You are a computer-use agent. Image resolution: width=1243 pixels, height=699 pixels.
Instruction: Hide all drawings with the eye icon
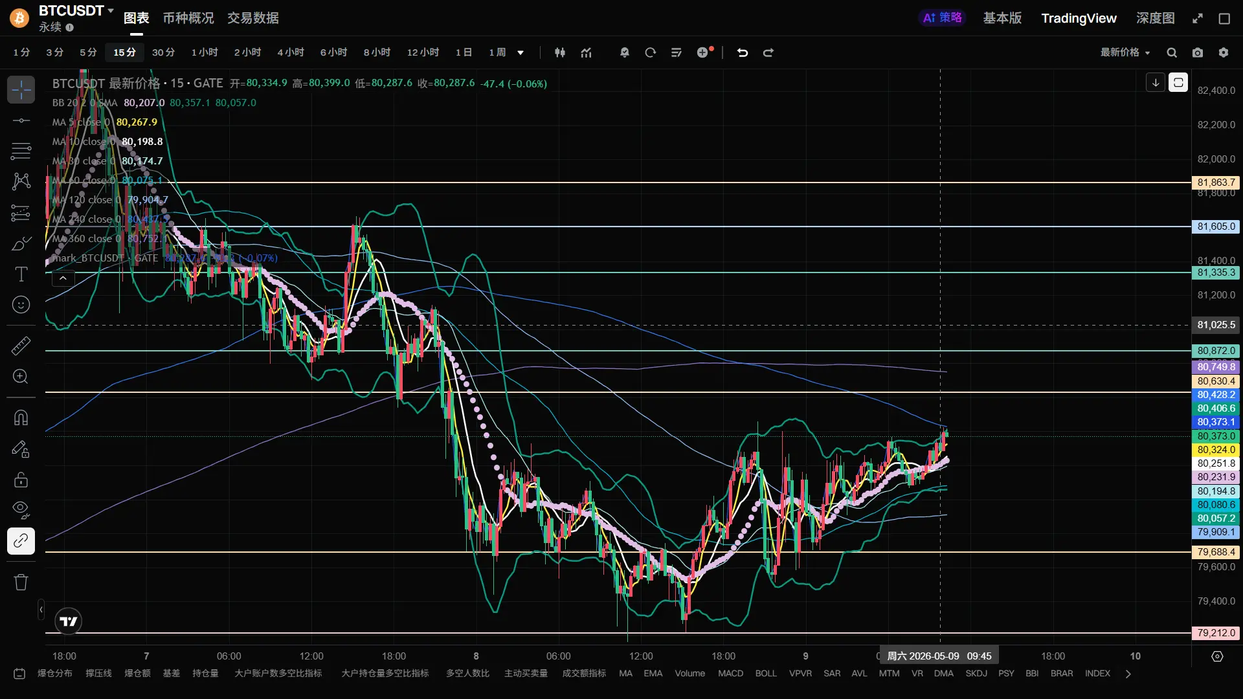tap(21, 511)
